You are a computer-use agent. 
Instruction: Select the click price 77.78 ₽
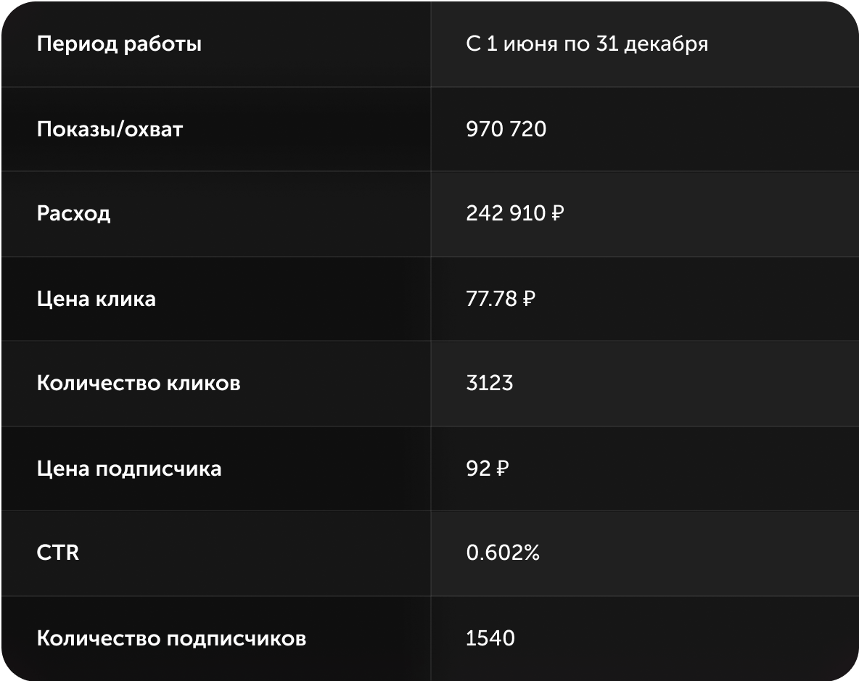(x=500, y=299)
